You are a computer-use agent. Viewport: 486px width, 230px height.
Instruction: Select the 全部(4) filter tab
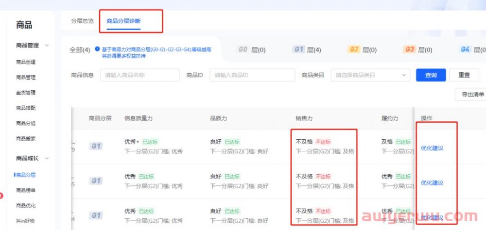(80, 50)
